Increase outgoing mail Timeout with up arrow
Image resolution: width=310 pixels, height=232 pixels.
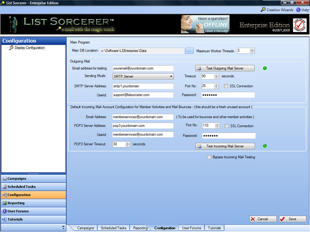(217, 75)
